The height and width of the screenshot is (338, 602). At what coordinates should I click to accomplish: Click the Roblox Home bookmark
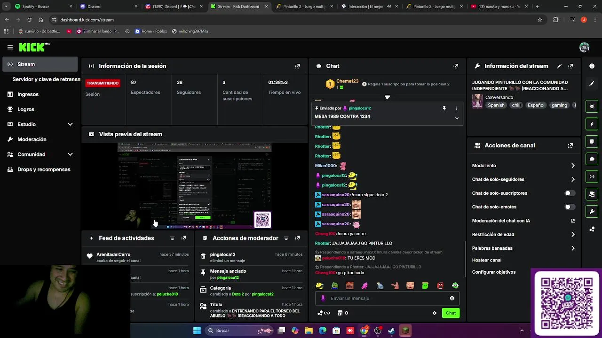pyautogui.click(x=150, y=31)
